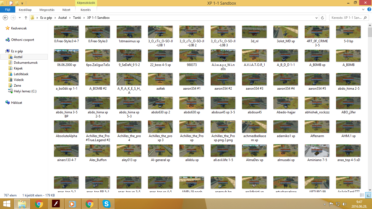
Task: Refresh the folder contents
Action: pyautogui.click(x=322, y=18)
